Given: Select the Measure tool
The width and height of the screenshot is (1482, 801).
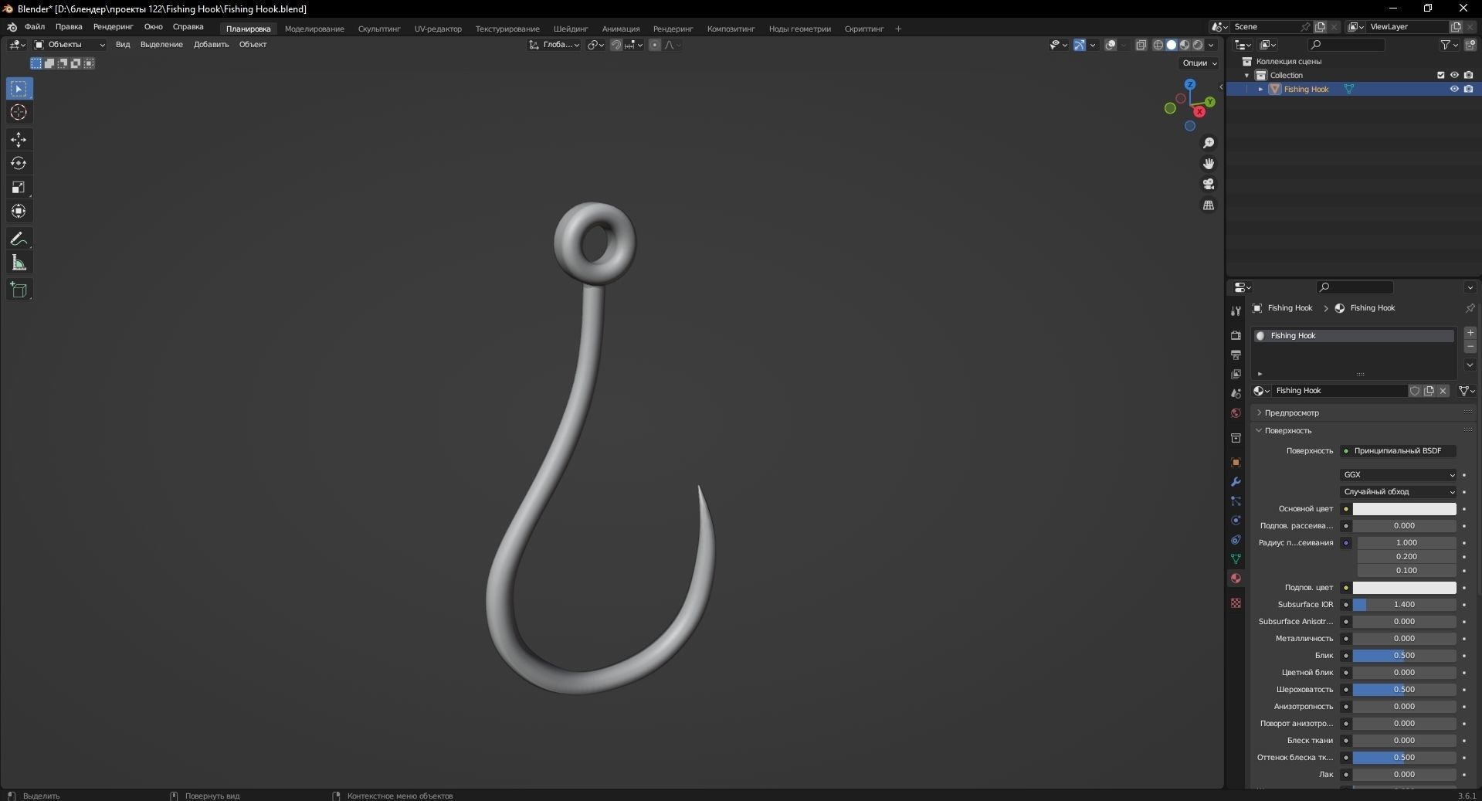Looking at the screenshot, I should 19,263.
